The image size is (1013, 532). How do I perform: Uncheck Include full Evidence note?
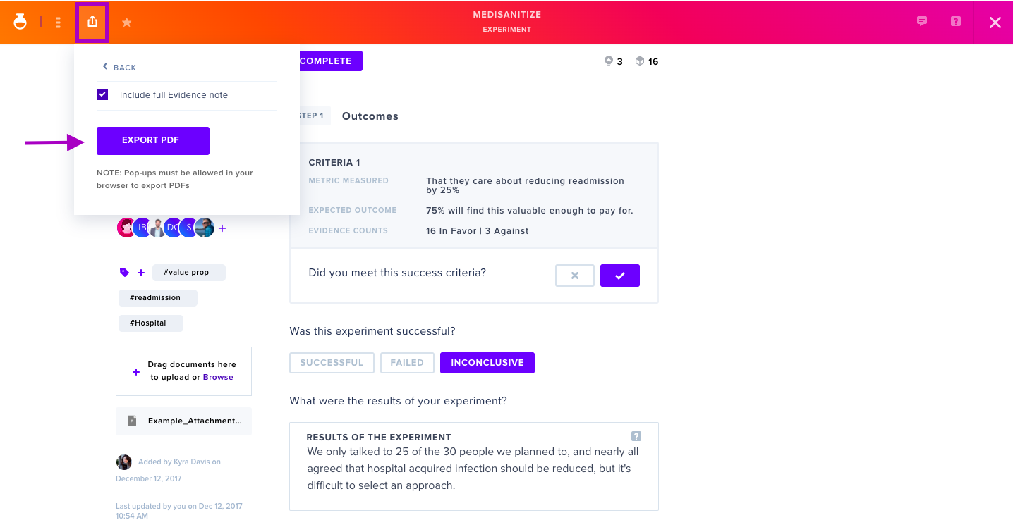coord(102,94)
